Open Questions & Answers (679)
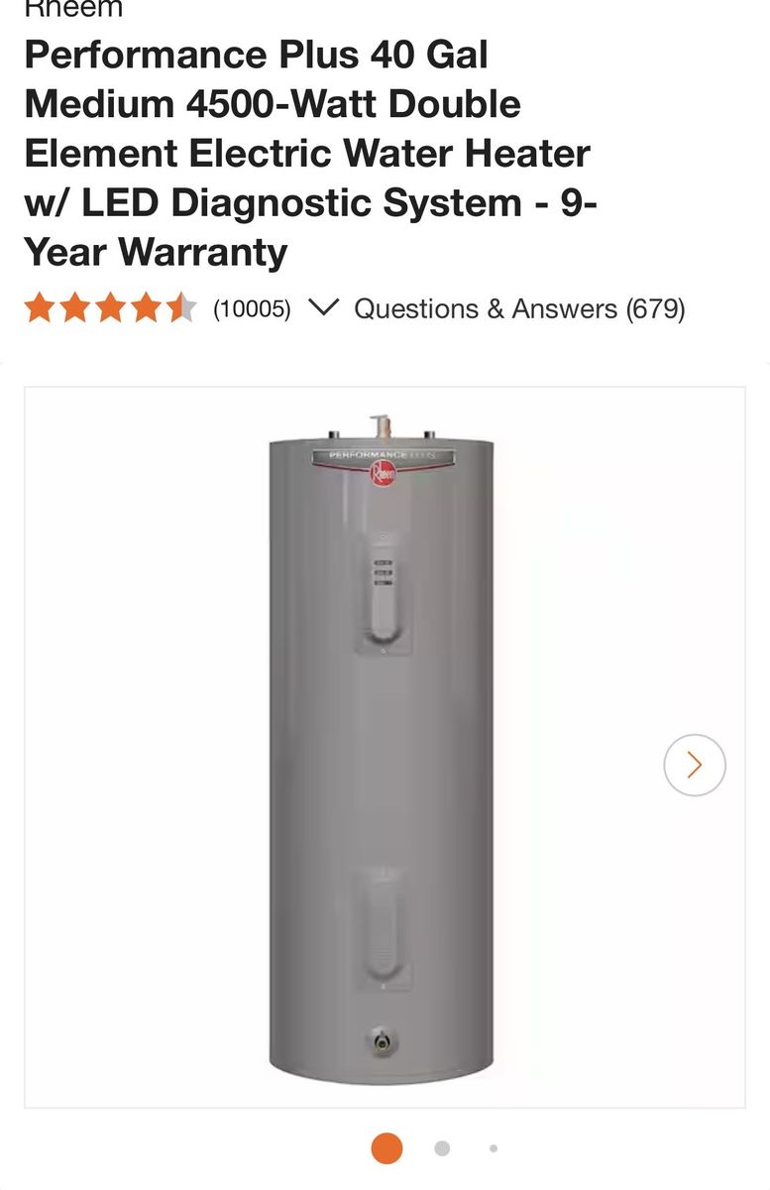This screenshot has width=770, height=1190. point(519,309)
